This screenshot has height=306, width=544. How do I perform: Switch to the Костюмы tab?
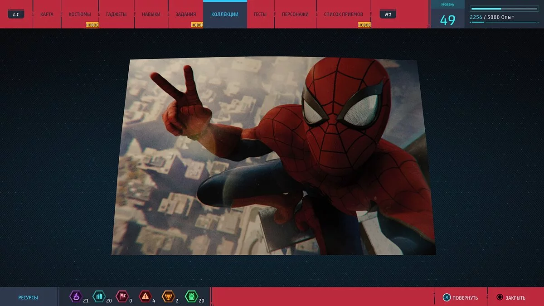tap(80, 15)
